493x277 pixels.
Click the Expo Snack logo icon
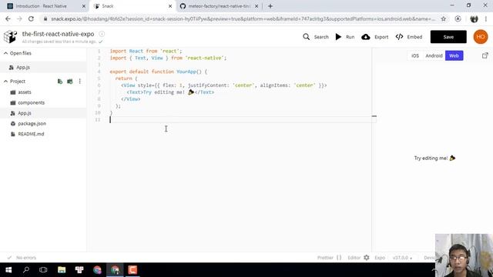click(x=10, y=37)
